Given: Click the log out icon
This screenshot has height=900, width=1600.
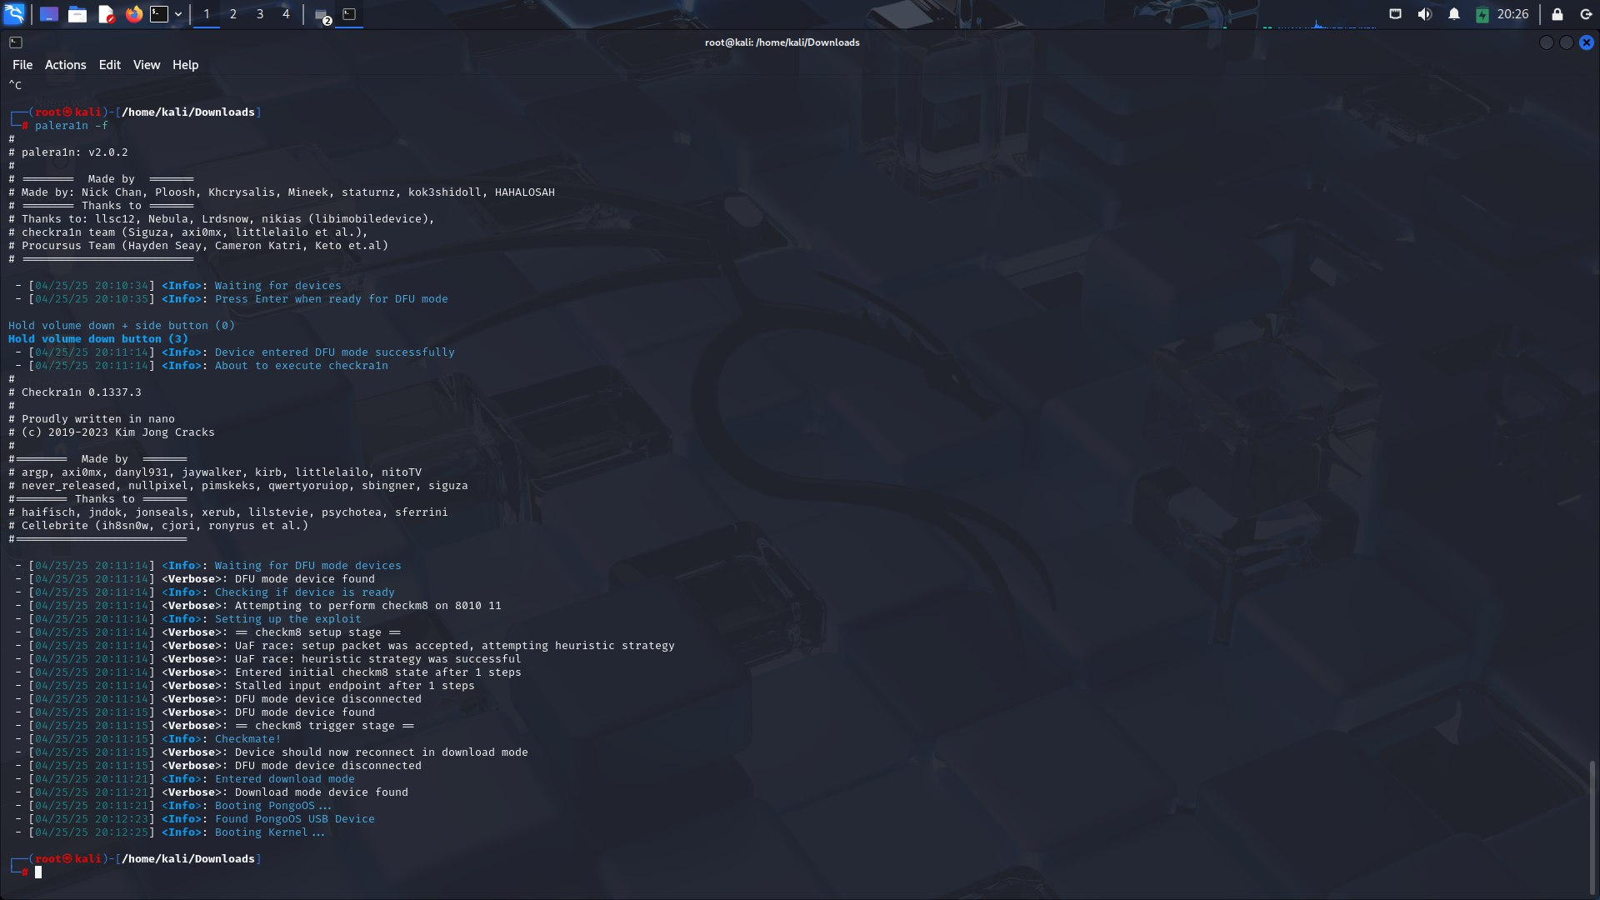Looking at the screenshot, I should [1586, 14].
